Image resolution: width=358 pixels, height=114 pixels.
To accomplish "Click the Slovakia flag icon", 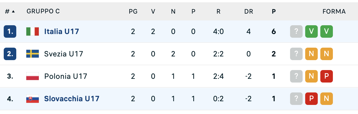I will (32, 99).
